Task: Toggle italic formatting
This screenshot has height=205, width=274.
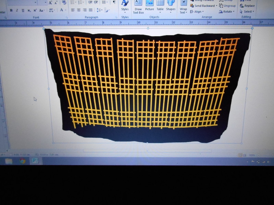Action: click(x=17, y=10)
